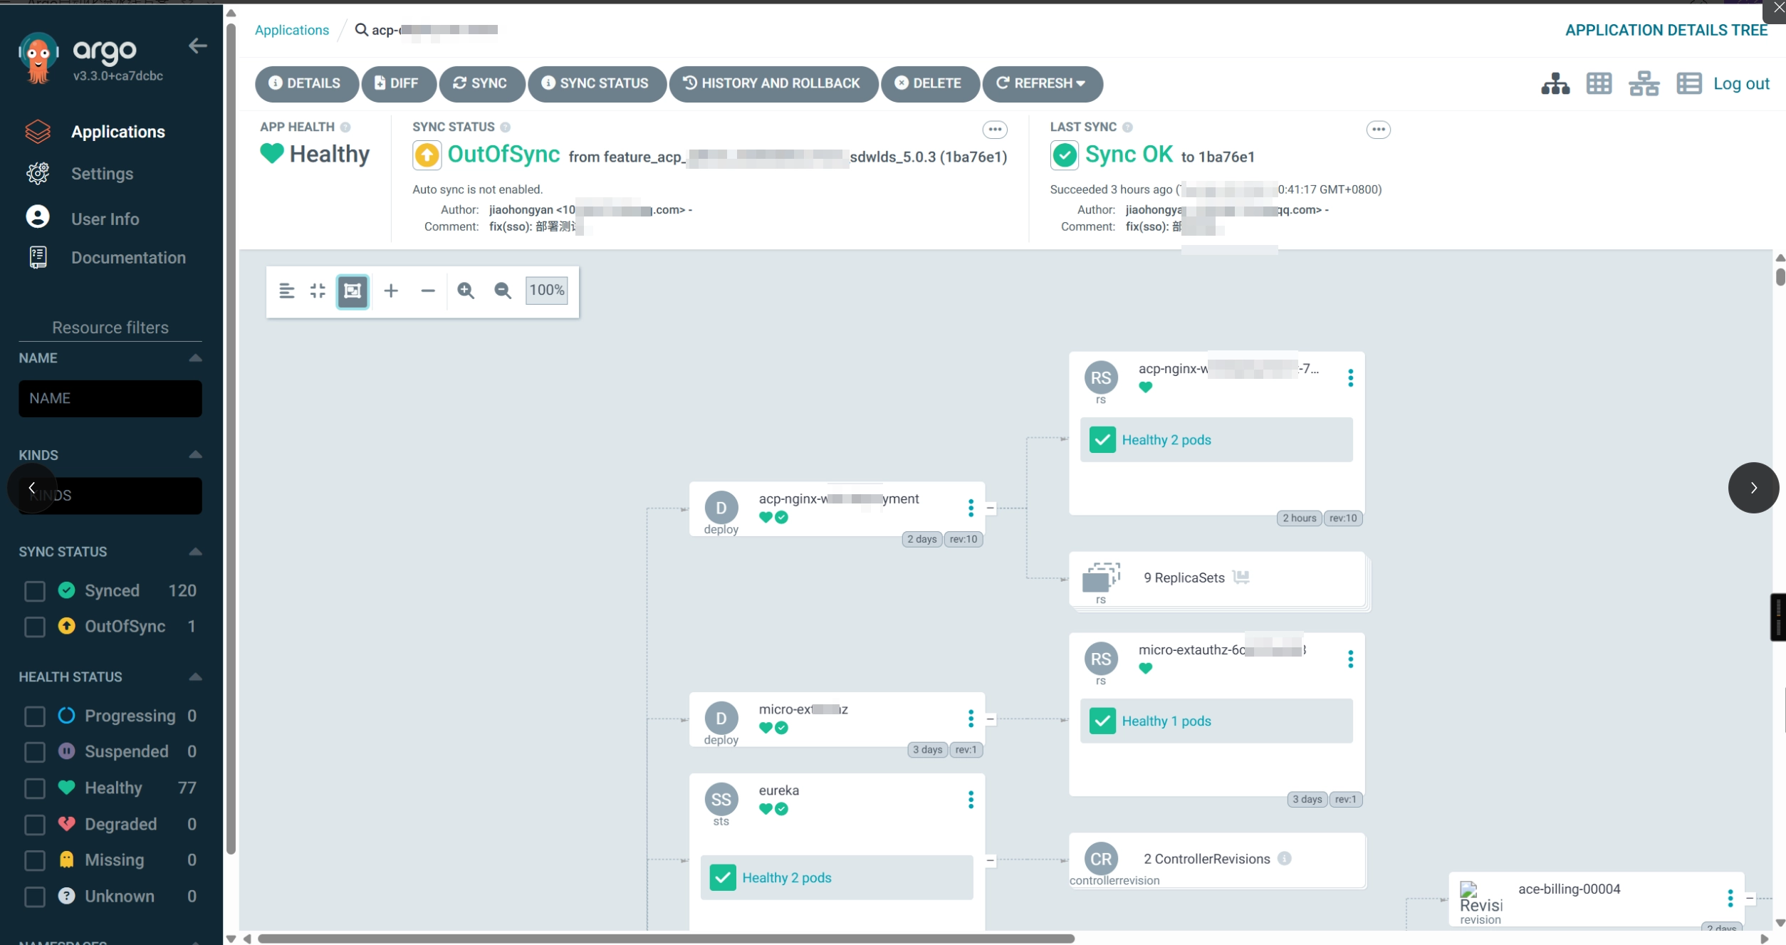Click the tree zoom in magnifier
1786x945 pixels.
[x=466, y=291]
